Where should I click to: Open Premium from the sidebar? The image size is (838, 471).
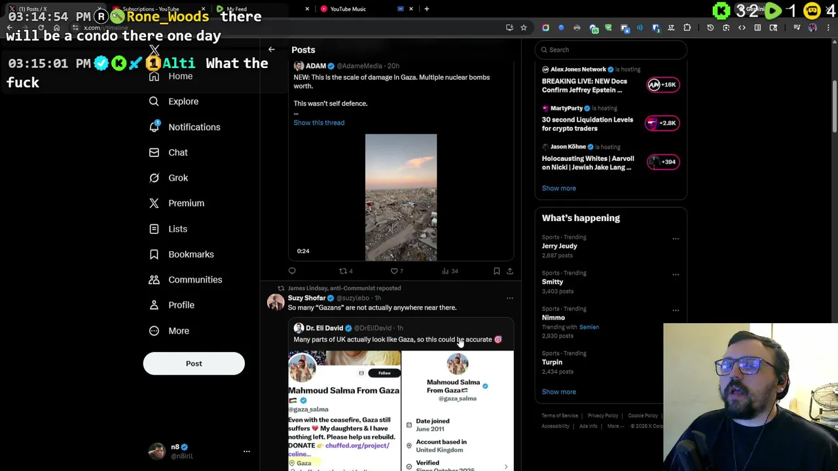pos(177,203)
